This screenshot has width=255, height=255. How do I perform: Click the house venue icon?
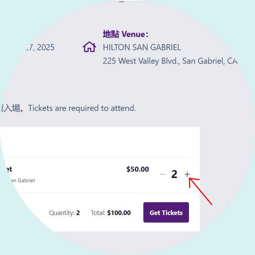(89, 47)
